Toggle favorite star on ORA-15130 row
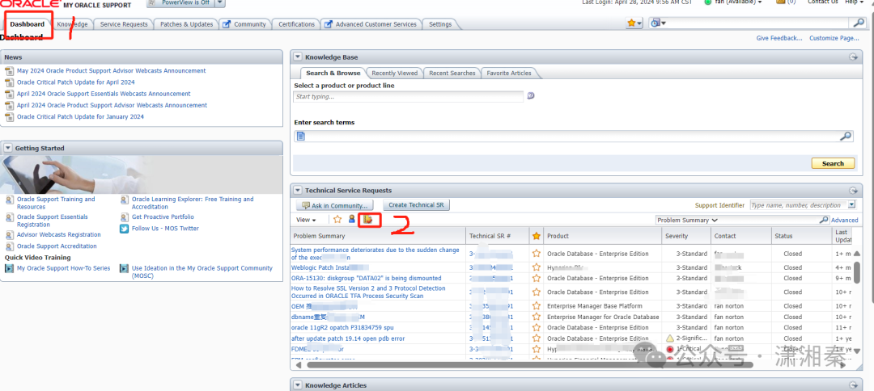 [x=537, y=278]
